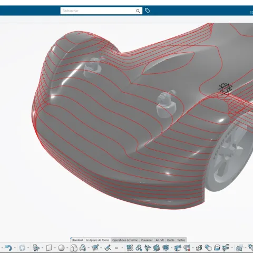The width and height of the screenshot is (253, 253).
Task: Open the Opérations de forme tab
Action: pos(125,240)
